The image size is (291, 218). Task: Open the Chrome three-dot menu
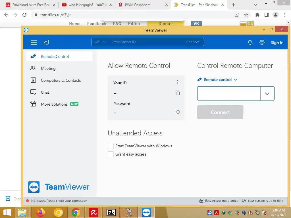[285, 15]
